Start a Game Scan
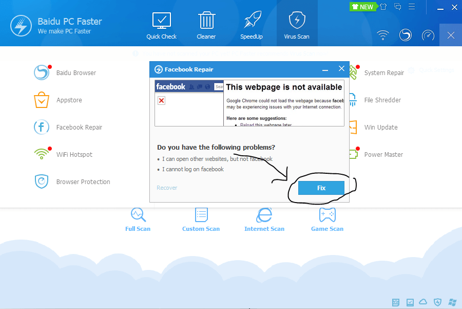The width and height of the screenshot is (462, 309). coord(327,215)
